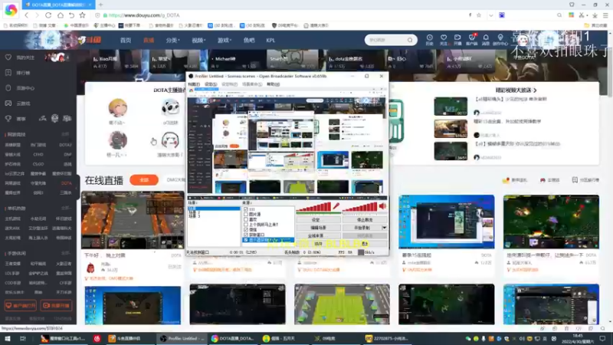The image size is (613, 345).
Task: Expand address bar chevron dropdown in browser
Action: click(490, 15)
